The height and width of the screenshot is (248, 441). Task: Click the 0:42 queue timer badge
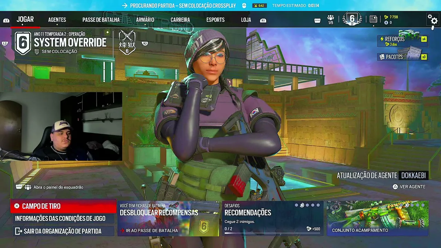(259, 6)
